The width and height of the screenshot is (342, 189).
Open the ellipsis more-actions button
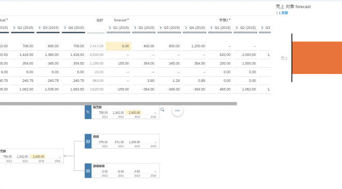177,111
